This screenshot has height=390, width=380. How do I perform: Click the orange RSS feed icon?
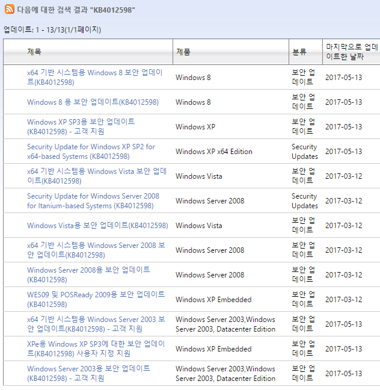[10, 9]
